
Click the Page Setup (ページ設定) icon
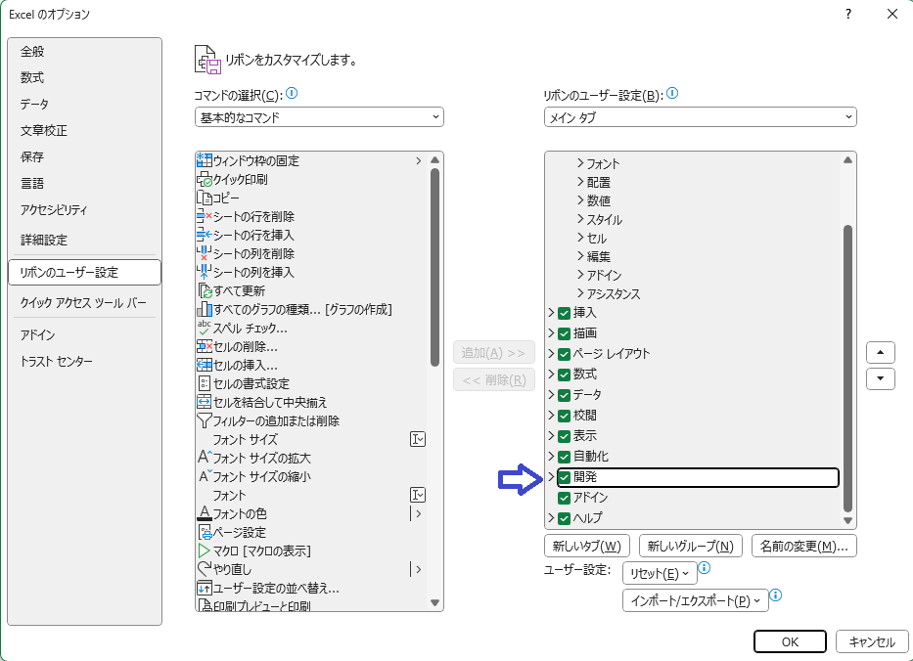[x=205, y=532]
